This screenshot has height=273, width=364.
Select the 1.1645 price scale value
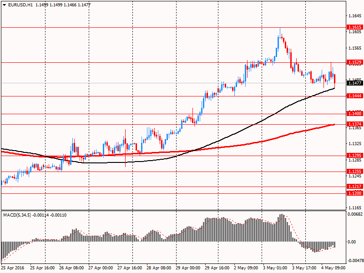[x=355, y=16]
